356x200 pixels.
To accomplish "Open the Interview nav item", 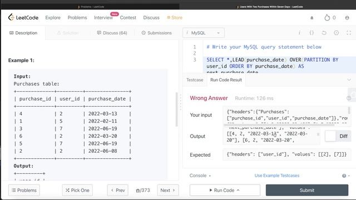I will (103, 18).
